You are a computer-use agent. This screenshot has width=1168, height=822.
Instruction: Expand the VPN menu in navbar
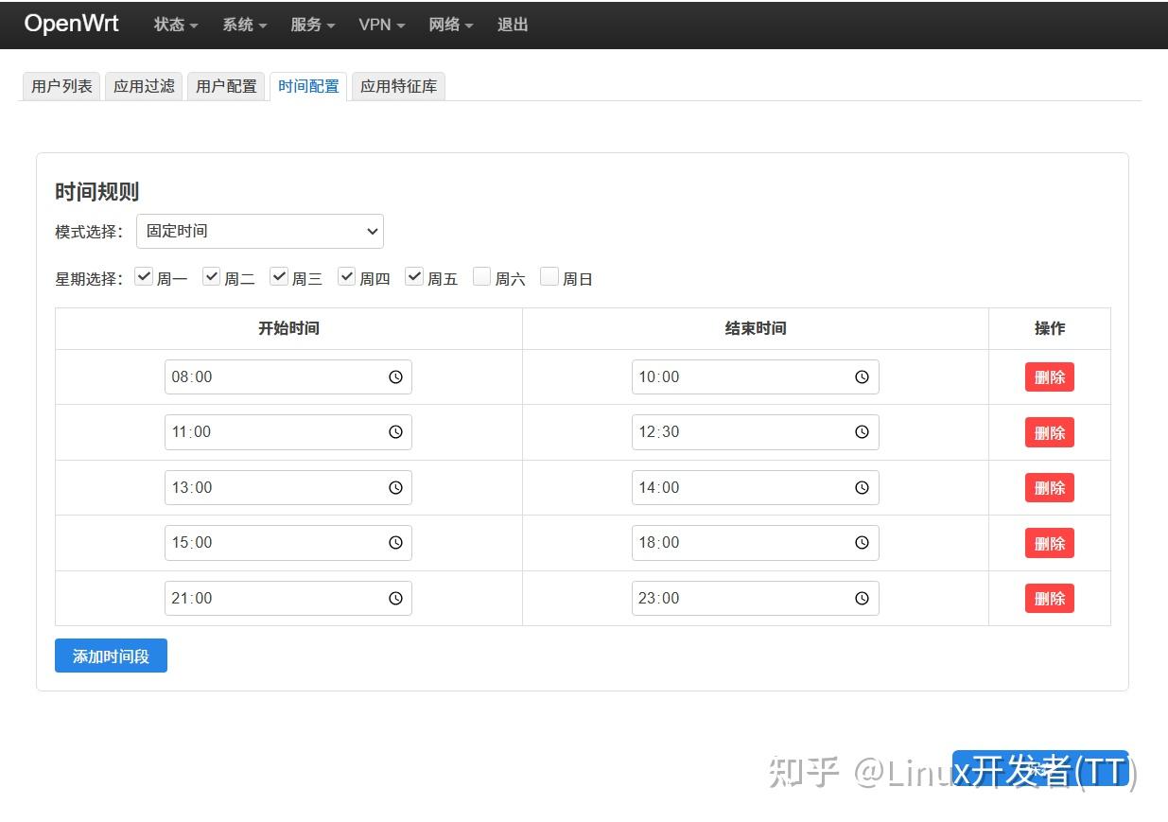coord(382,25)
